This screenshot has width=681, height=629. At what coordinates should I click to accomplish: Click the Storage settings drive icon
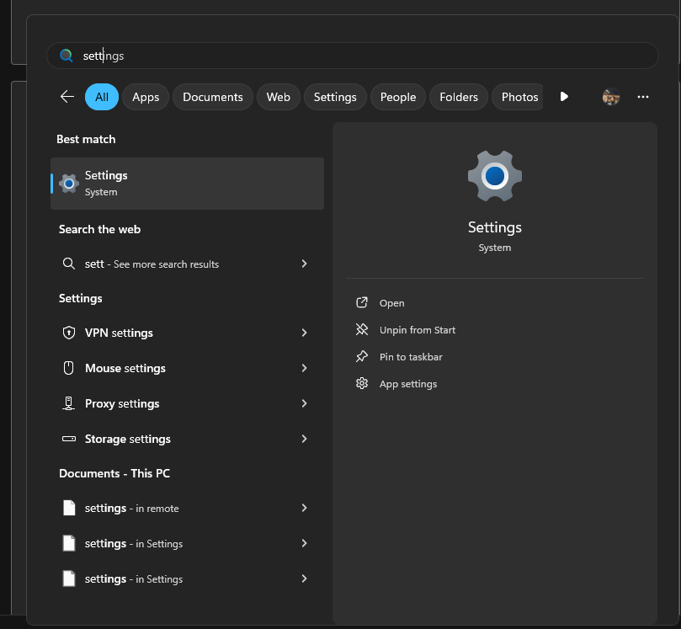click(x=69, y=439)
